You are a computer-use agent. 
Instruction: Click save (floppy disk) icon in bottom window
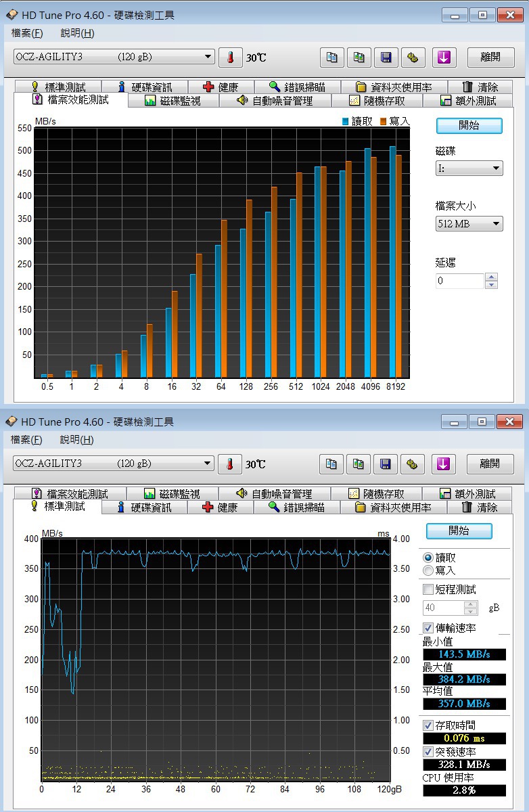pos(386,464)
